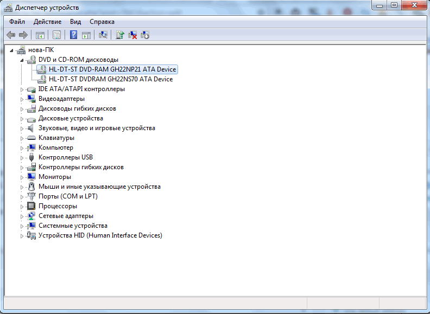Screen dimensions: 430x314
Task: Expand the Видеоадаптеры category
Action: tap(22, 99)
